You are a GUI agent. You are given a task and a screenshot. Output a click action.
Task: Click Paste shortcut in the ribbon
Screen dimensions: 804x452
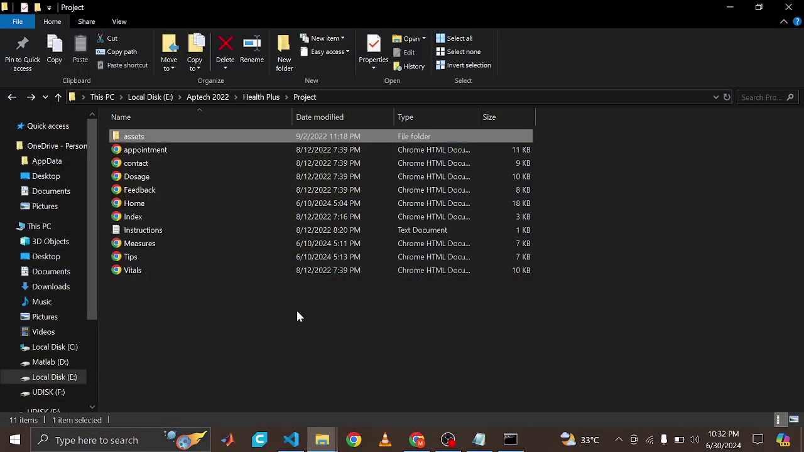[122, 65]
